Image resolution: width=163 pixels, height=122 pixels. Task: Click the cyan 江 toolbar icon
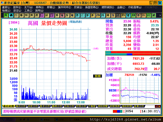82,15
